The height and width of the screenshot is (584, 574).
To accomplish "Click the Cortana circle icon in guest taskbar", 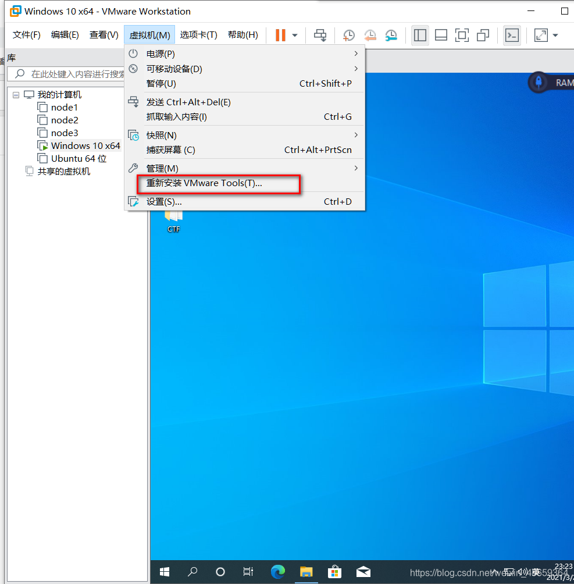I will [x=220, y=572].
